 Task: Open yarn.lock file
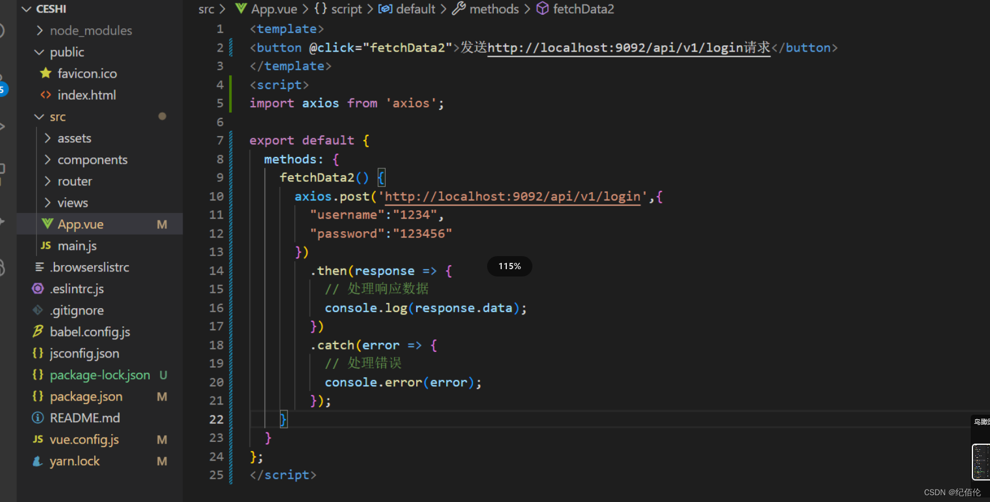[x=75, y=461]
